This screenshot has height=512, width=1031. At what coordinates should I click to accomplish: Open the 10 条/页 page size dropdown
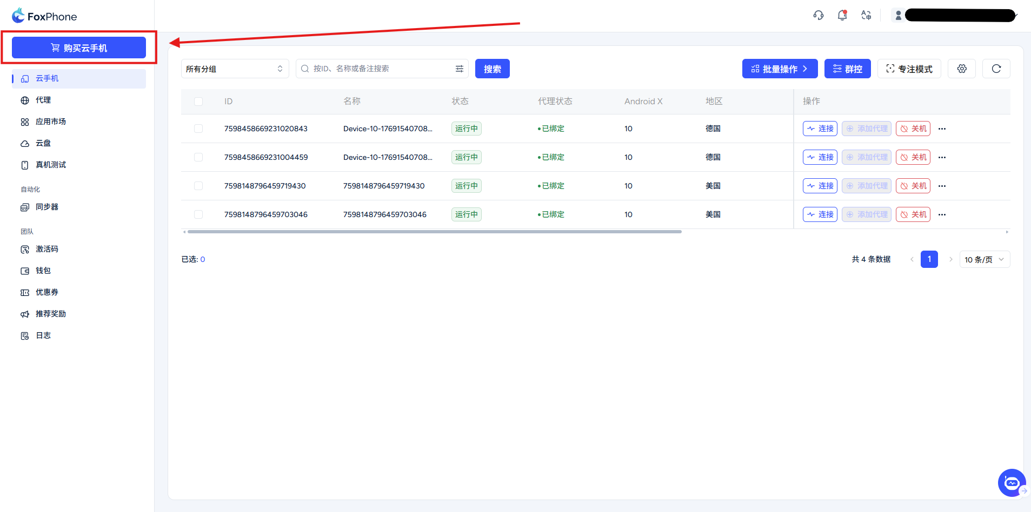click(x=985, y=259)
